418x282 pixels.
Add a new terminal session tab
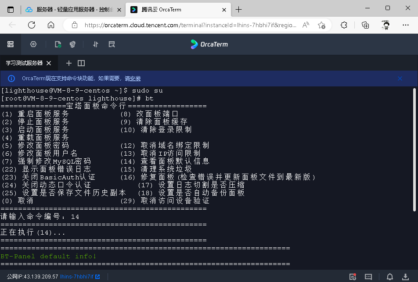click(x=69, y=63)
